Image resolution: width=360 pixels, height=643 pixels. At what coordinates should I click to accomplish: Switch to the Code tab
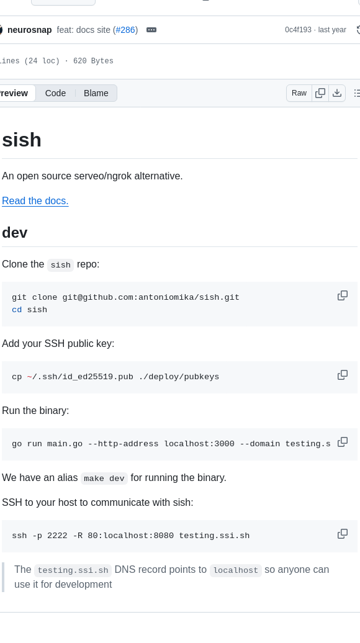(x=55, y=93)
